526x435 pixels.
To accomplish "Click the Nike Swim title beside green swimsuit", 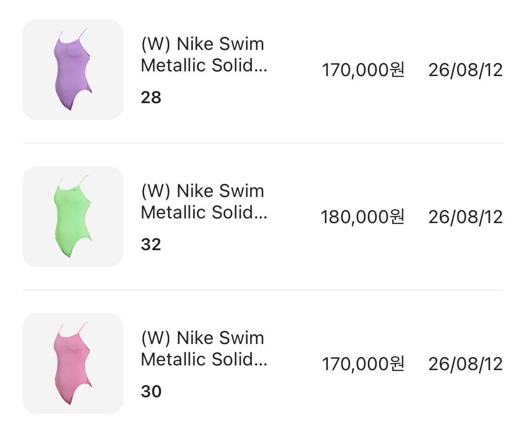I will 202,191.
